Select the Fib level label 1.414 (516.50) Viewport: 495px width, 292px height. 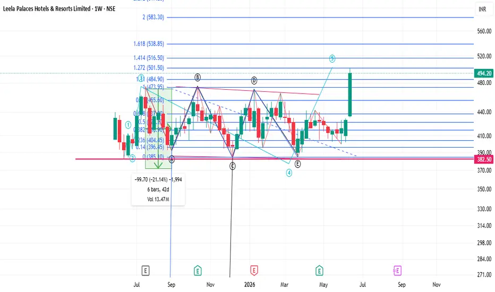tap(149, 58)
